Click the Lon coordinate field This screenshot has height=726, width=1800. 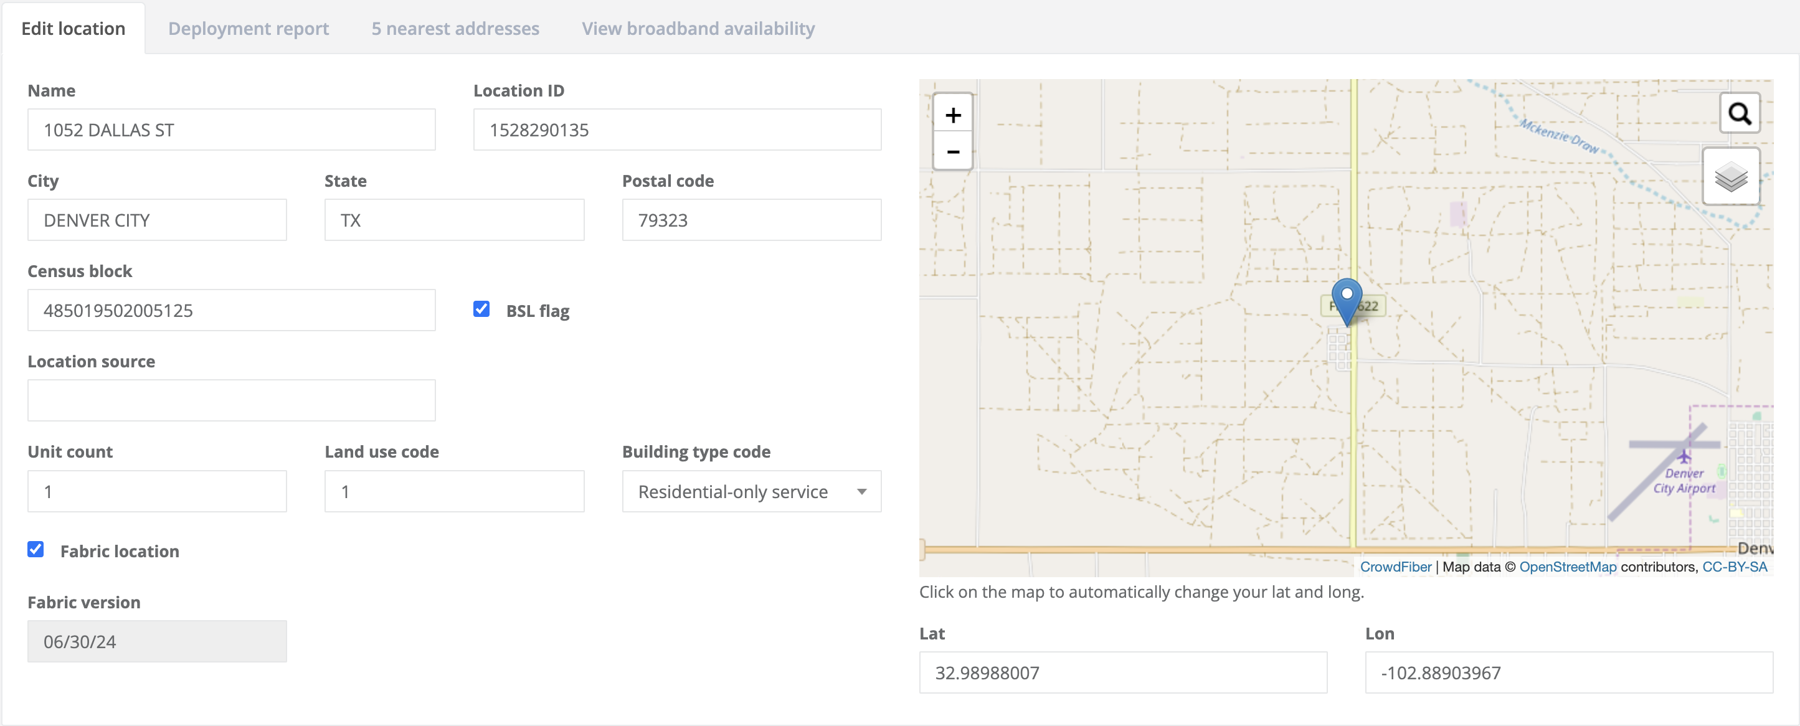(x=1568, y=673)
